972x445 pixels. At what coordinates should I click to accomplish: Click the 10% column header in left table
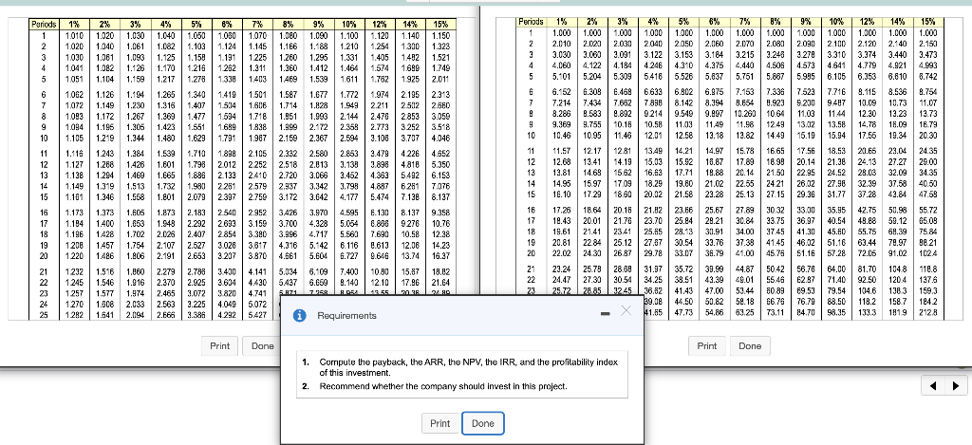(x=349, y=25)
